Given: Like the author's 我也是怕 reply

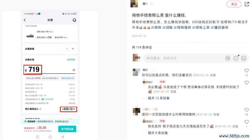Looking at the screenshot, I should (247, 122).
